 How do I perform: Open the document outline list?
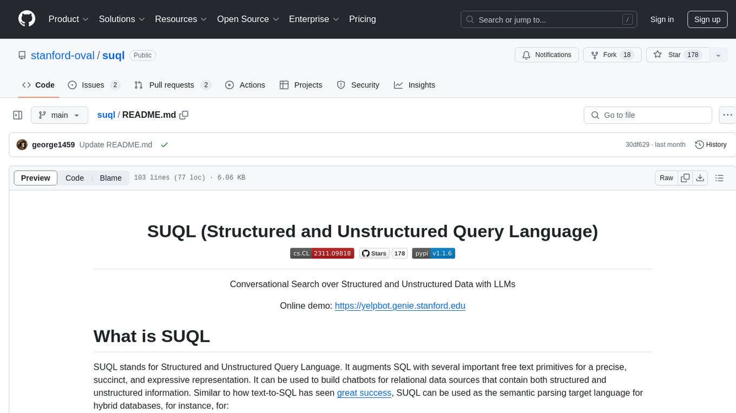[x=719, y=178]
